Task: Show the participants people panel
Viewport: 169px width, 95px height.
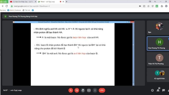Action: [158, 90]
